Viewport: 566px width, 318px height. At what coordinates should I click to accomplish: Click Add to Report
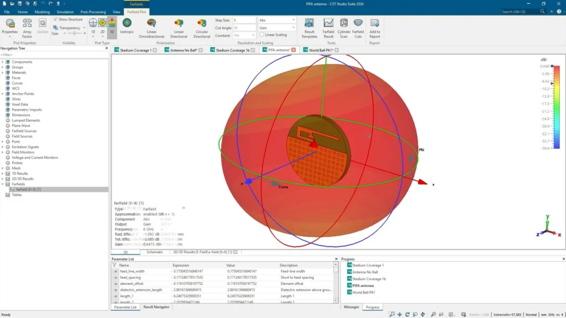(375, 28)
